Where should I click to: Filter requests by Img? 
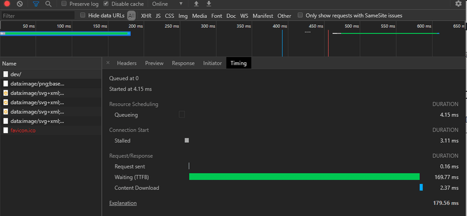(183, 16)
